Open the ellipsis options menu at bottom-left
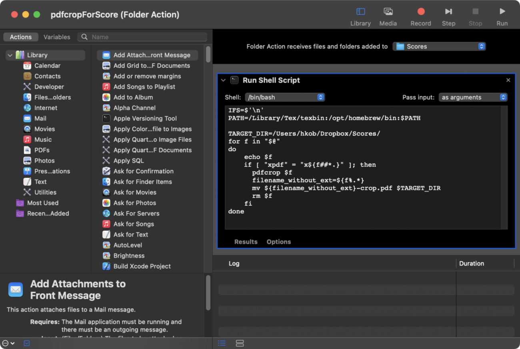Viewport: 520px width, 349px height. coord(8,343)
